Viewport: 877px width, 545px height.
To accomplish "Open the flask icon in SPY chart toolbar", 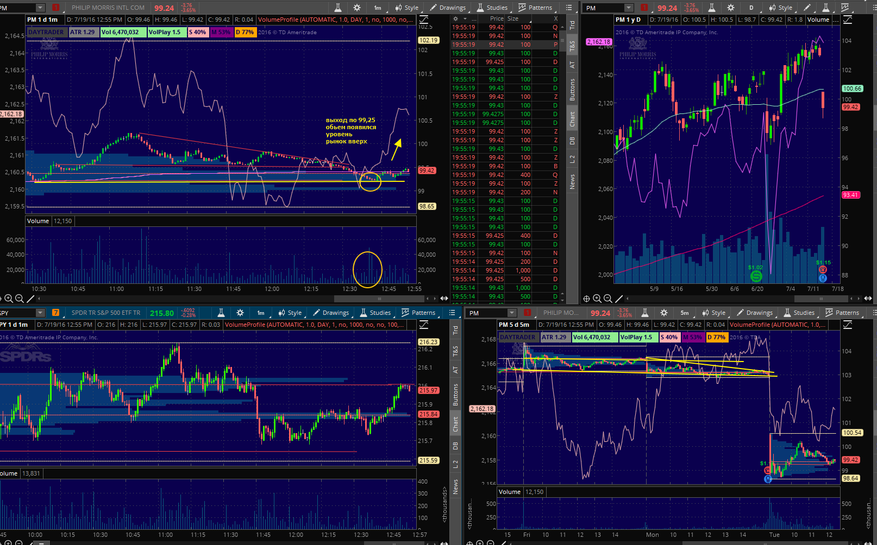I will (221, 313).
